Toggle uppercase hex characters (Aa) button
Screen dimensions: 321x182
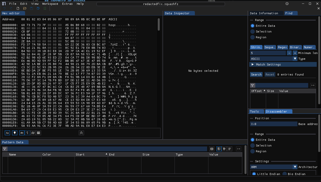pyautogui.click(x=7, y=133)
